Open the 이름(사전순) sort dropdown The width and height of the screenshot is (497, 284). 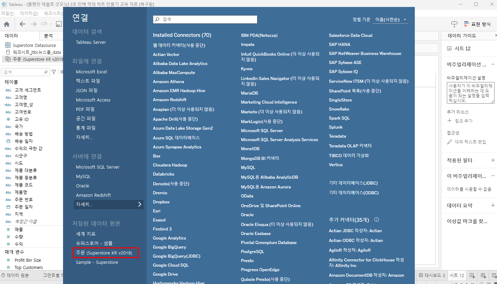point(390,20)
